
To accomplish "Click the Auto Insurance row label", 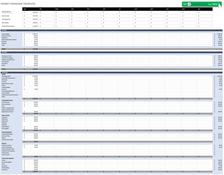I will [6, 104].
